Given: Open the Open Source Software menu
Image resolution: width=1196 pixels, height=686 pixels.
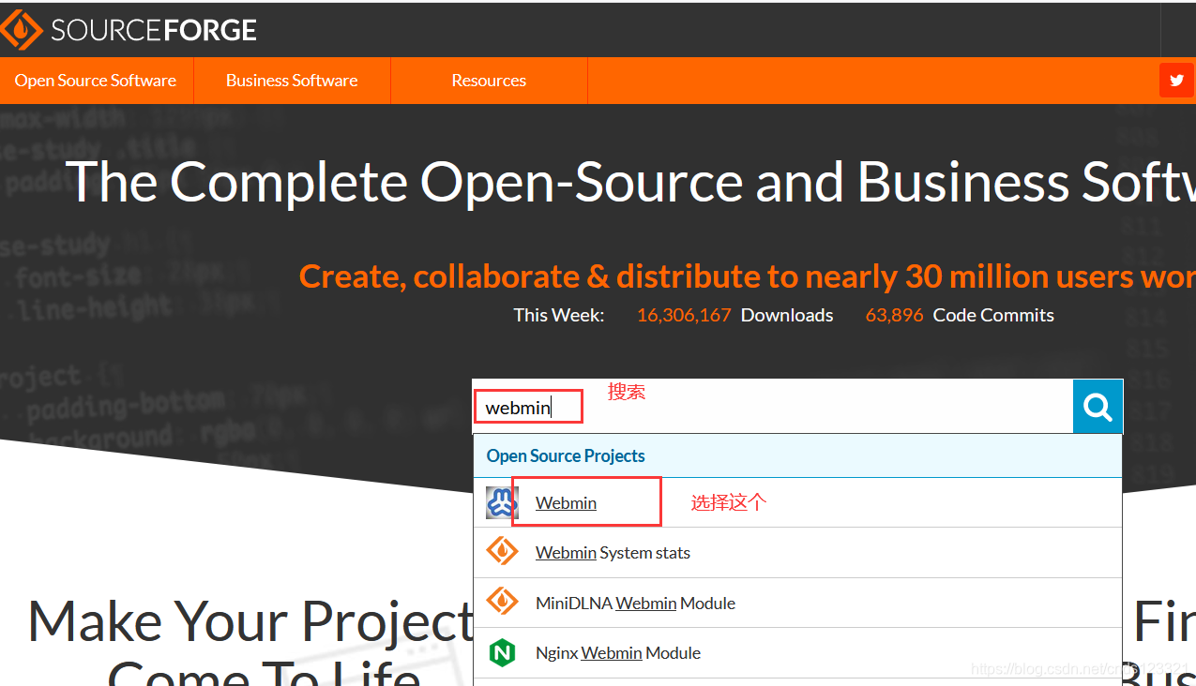Looking at the screenshot, I should (x=96, y=81).
